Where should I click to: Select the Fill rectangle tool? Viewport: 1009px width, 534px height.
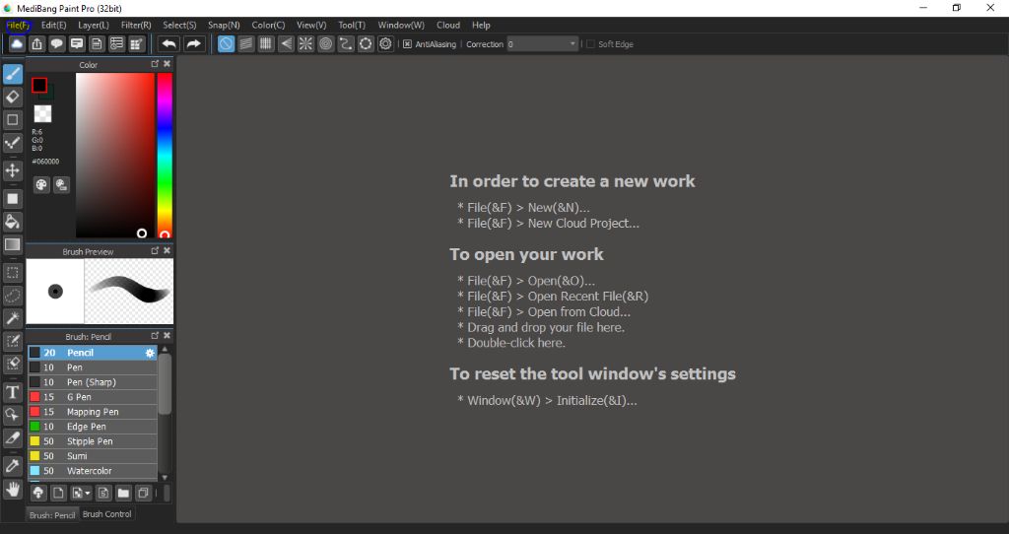point(12,199)
